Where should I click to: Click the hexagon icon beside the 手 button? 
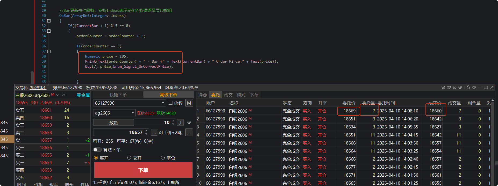(189, 122)
